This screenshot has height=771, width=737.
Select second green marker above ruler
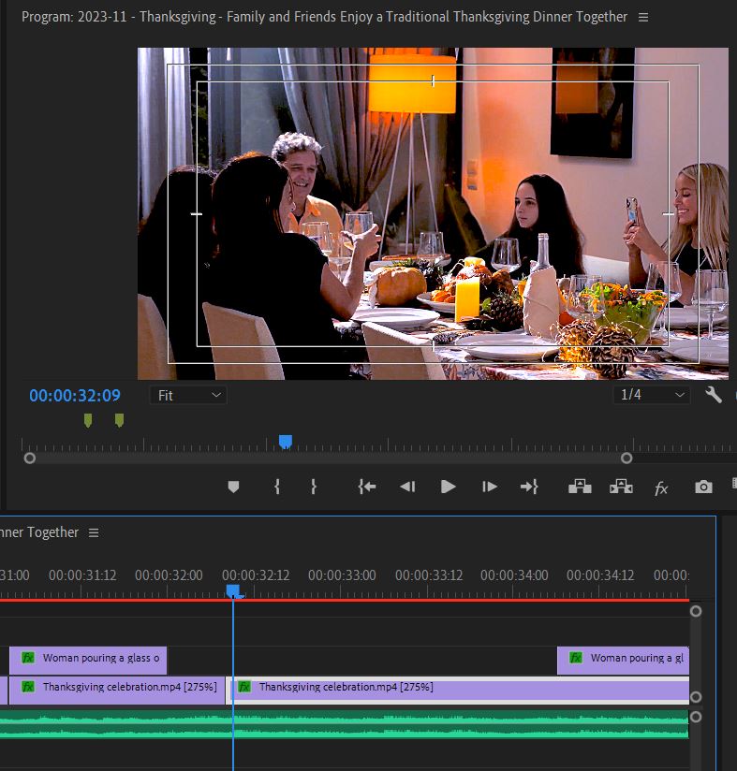point(119,420)
